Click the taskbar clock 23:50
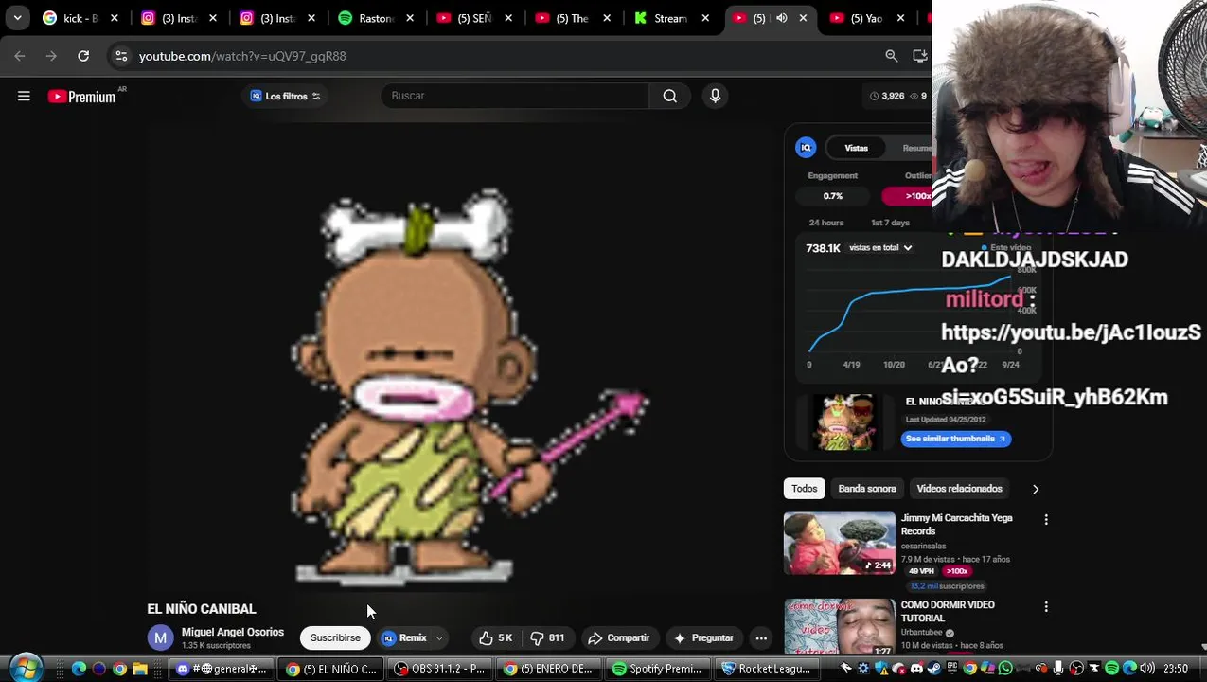Viewport: 1207px width, 682px height. click(x=1176, y=669)
